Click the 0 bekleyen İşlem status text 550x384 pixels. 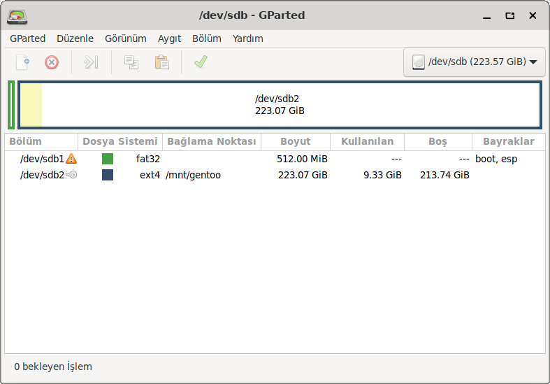point(53,367)
